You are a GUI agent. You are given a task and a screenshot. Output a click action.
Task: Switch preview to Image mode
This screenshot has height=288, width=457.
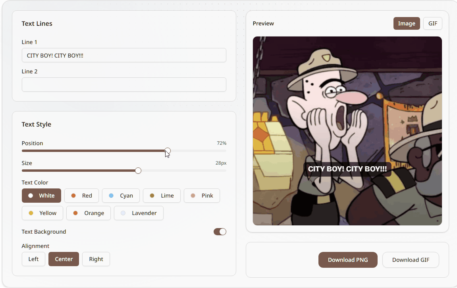(406, 23)
